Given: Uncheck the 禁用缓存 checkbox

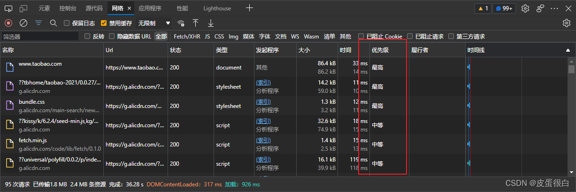Looking at the screenshot, I should [x=104, y=23].
